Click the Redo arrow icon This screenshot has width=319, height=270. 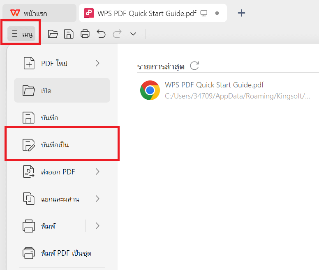[117, 34]
